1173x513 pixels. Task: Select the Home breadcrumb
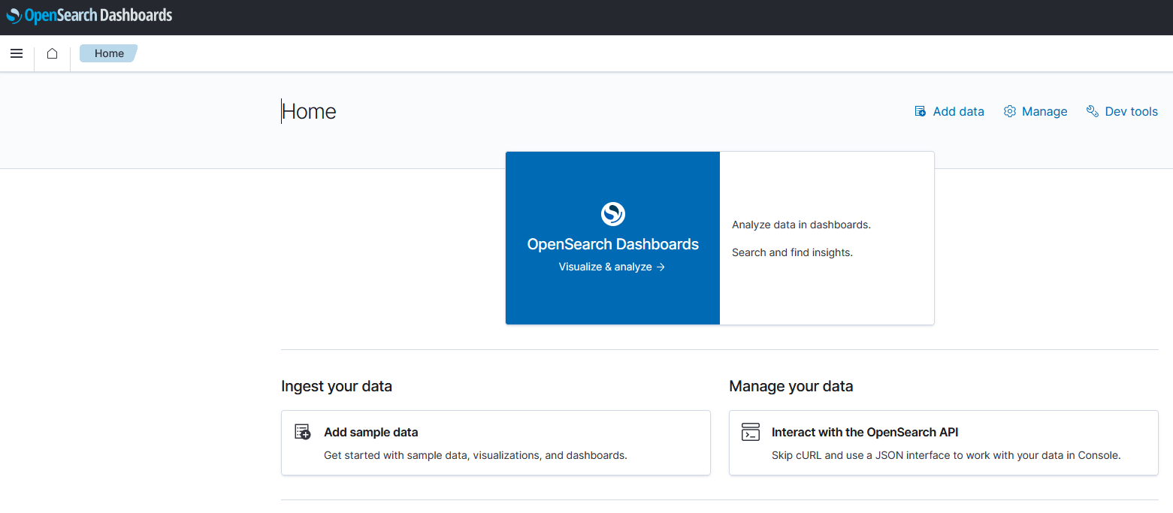click(x=109, y=53)
